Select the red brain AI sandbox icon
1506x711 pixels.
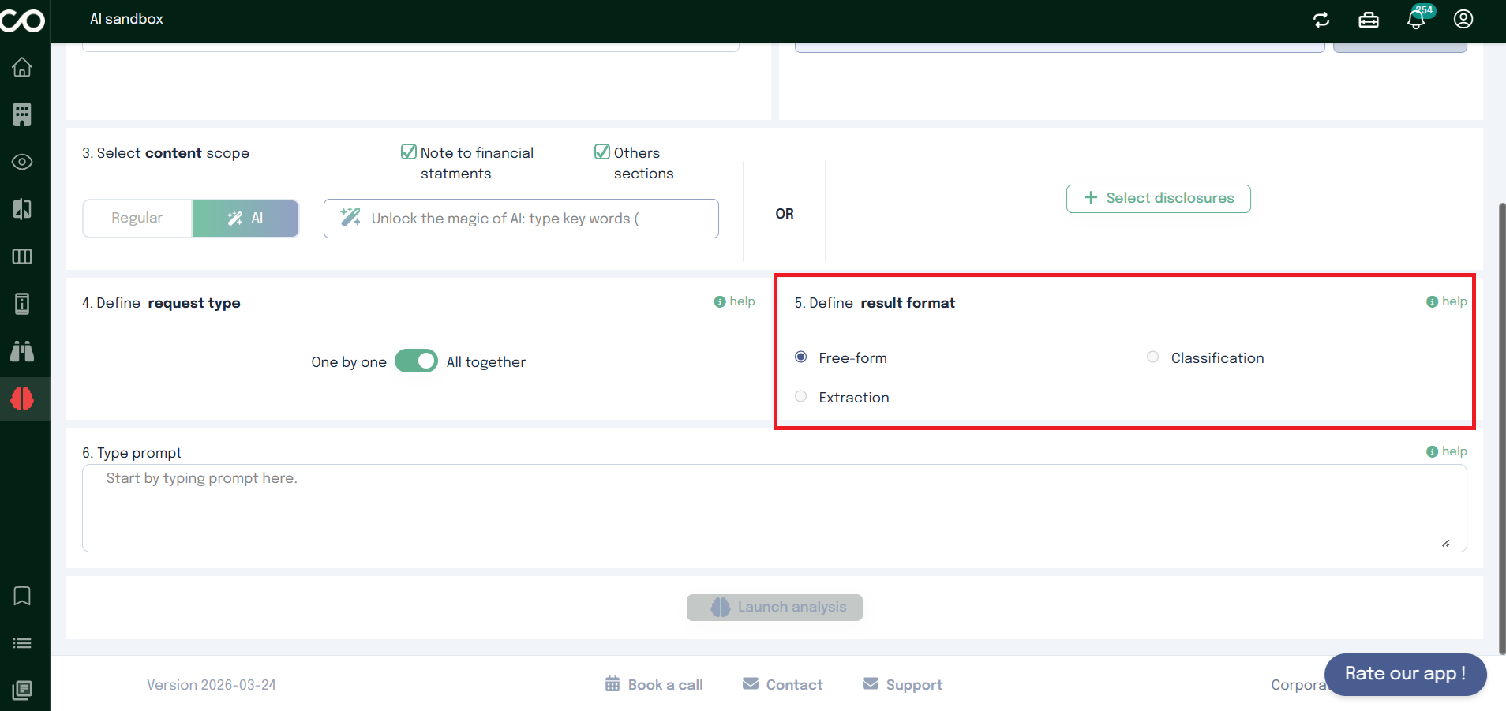pos(22,399)
